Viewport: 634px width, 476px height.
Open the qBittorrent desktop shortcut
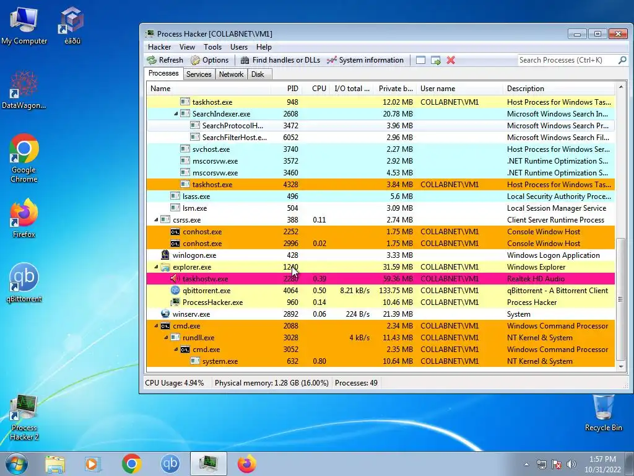click(24, 283)
